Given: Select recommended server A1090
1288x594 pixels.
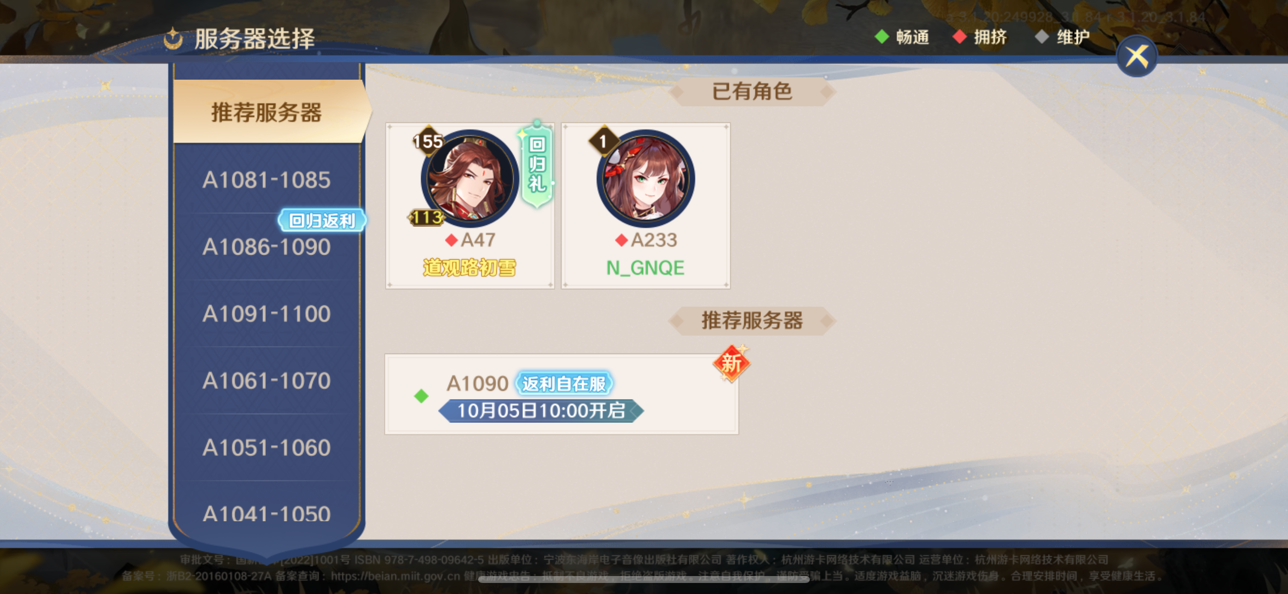Looking at the screenshot, I should coord(561,395).
